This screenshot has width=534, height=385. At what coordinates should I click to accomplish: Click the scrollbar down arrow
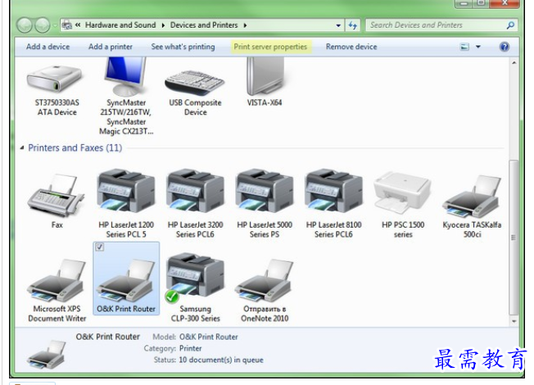point(514,321)
